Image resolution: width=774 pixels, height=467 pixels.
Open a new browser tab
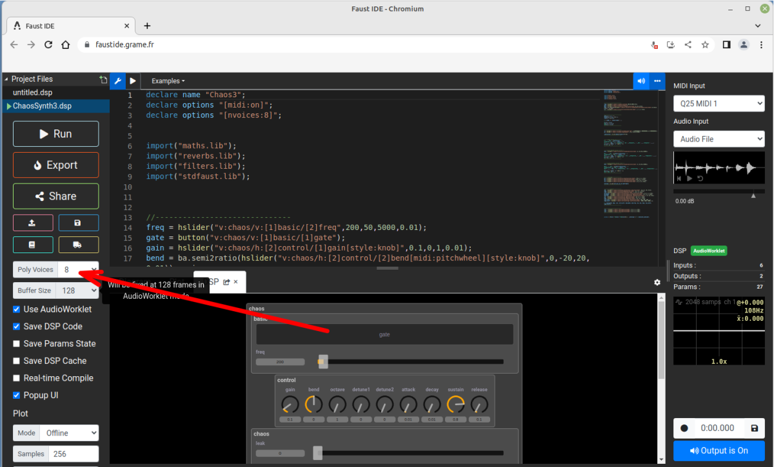pos(147,26)
